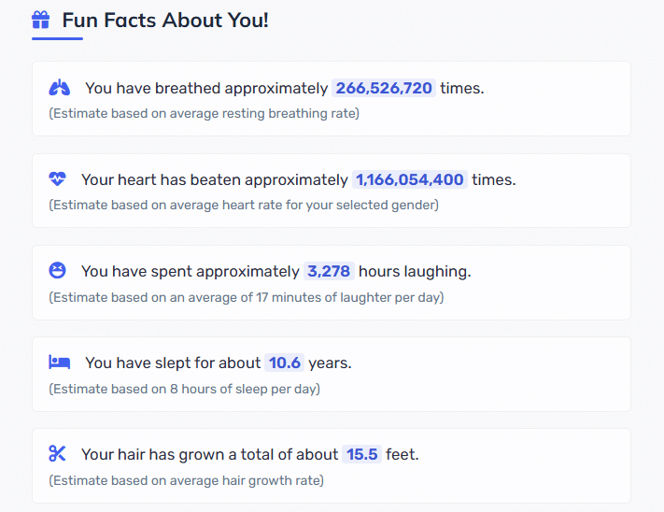
Task: Click the 15.5 feet hair value
Action: 361,454
